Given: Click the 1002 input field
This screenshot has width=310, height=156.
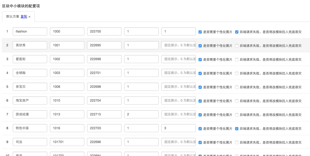Looking at the screenshot, I should click(67, 59).
